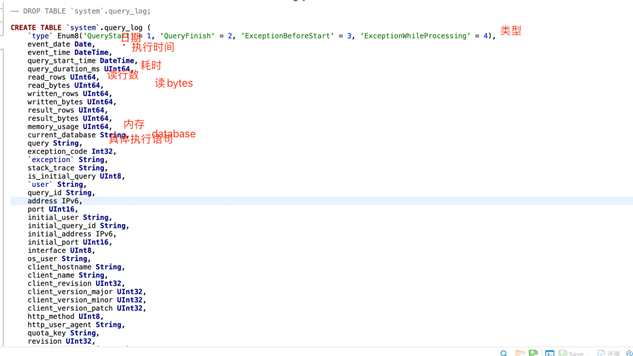Click the orange folder open icon
633x356 pixels.
coord(520,354)
